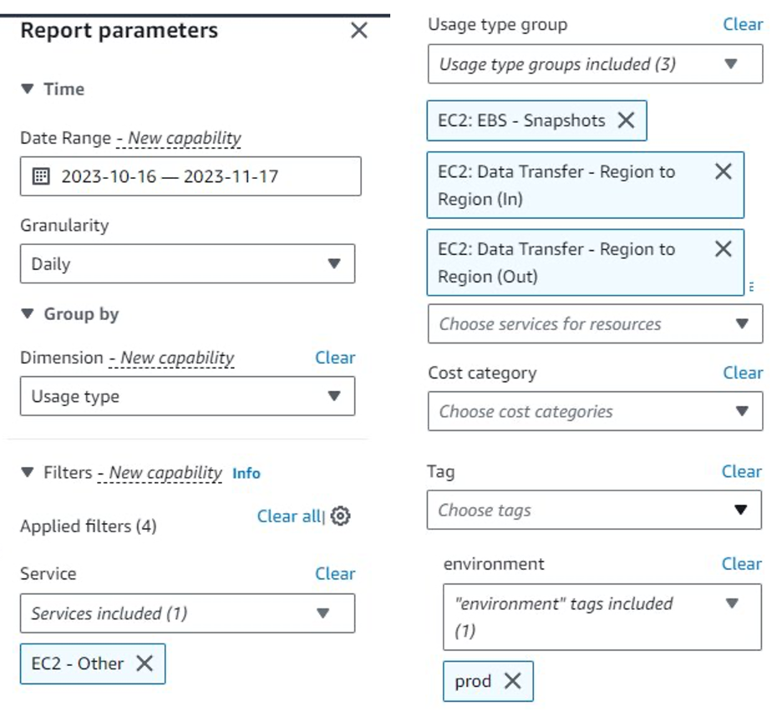Image resolution: width=782 pixels, height=722 pixels.
Task: Open the Choose tags dropdown
Action: pyautogui.click(x=595, y=510)
